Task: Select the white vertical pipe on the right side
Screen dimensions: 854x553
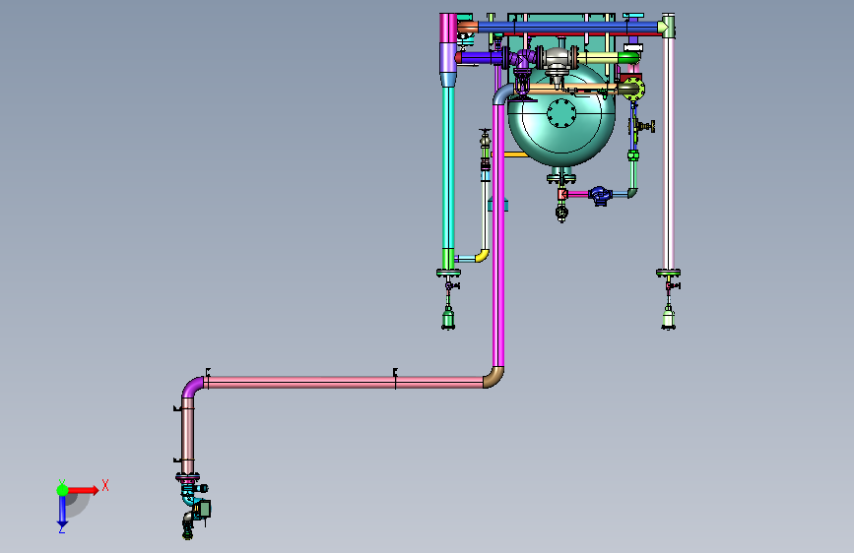Action: click(668, 153)
